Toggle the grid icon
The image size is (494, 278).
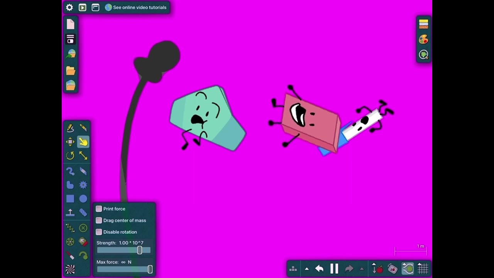[423, 268]
